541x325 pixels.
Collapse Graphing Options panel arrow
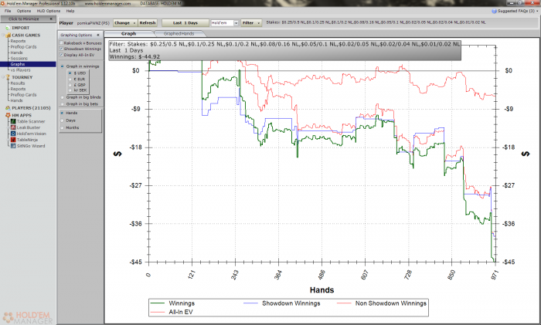click(x=98, y=36)
